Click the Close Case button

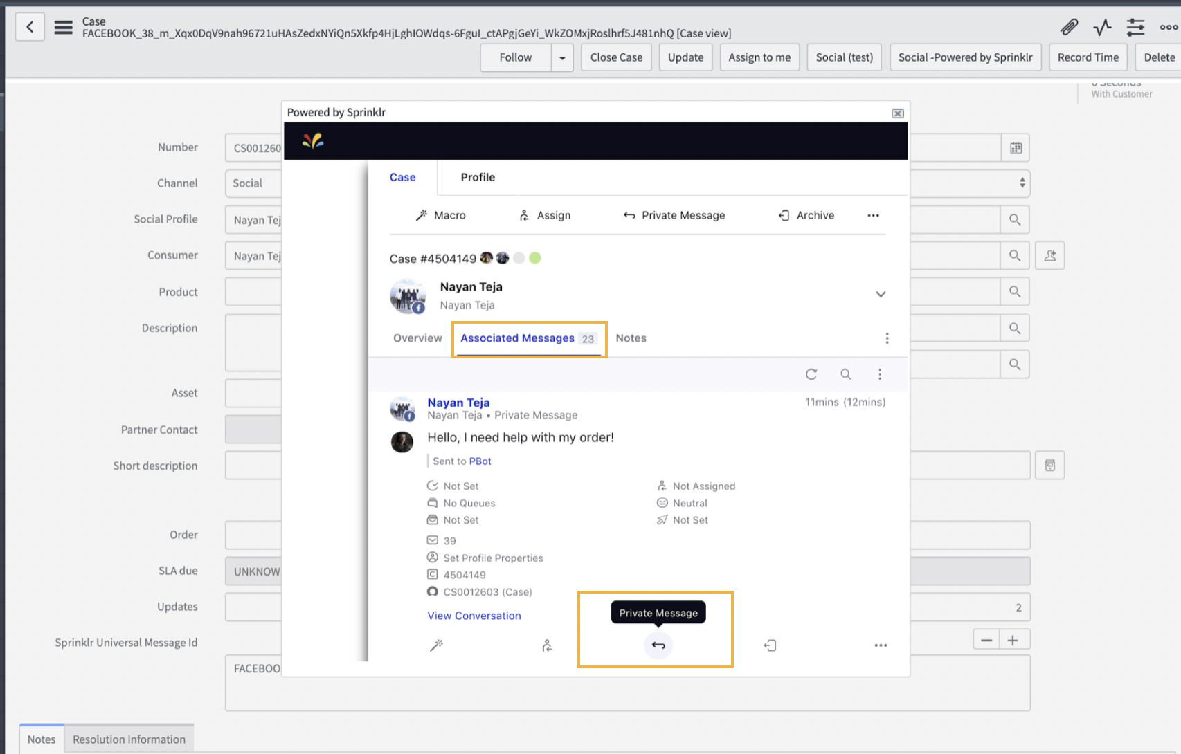point(616,57)
